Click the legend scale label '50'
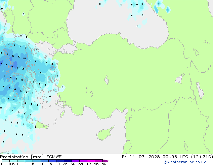 pos(104,164)
